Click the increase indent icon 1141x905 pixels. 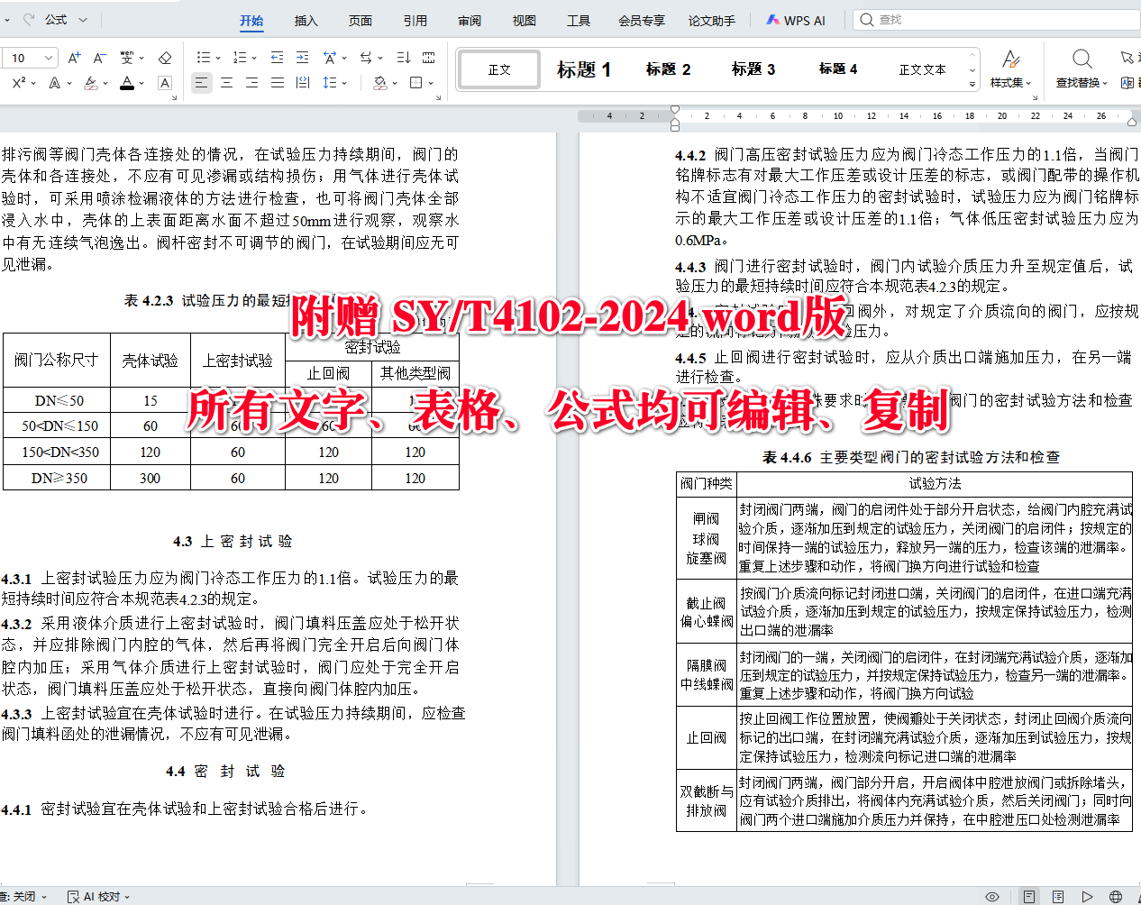302,58
